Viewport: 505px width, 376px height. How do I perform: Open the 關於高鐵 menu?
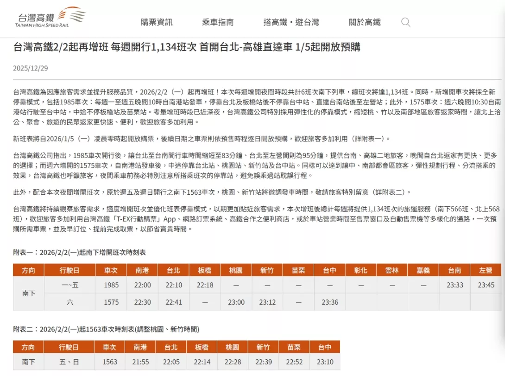(365, 22)
